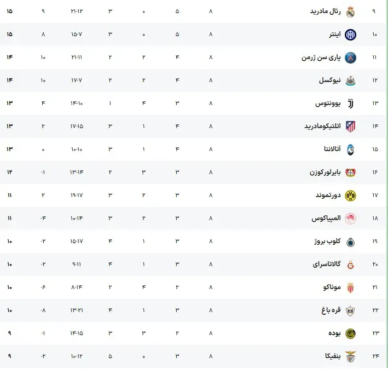Image resolution: width=388 pixels, height=374 pixels.
Task: Open the Juventus logo icon
Action: point(351,103)
